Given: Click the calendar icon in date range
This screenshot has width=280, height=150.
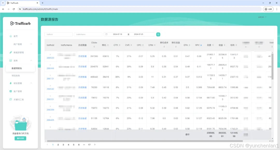Looking at the screenshot, I should tap(107, 34).
